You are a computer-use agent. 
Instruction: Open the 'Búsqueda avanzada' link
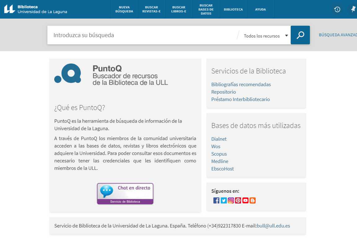tap(338, 35)
